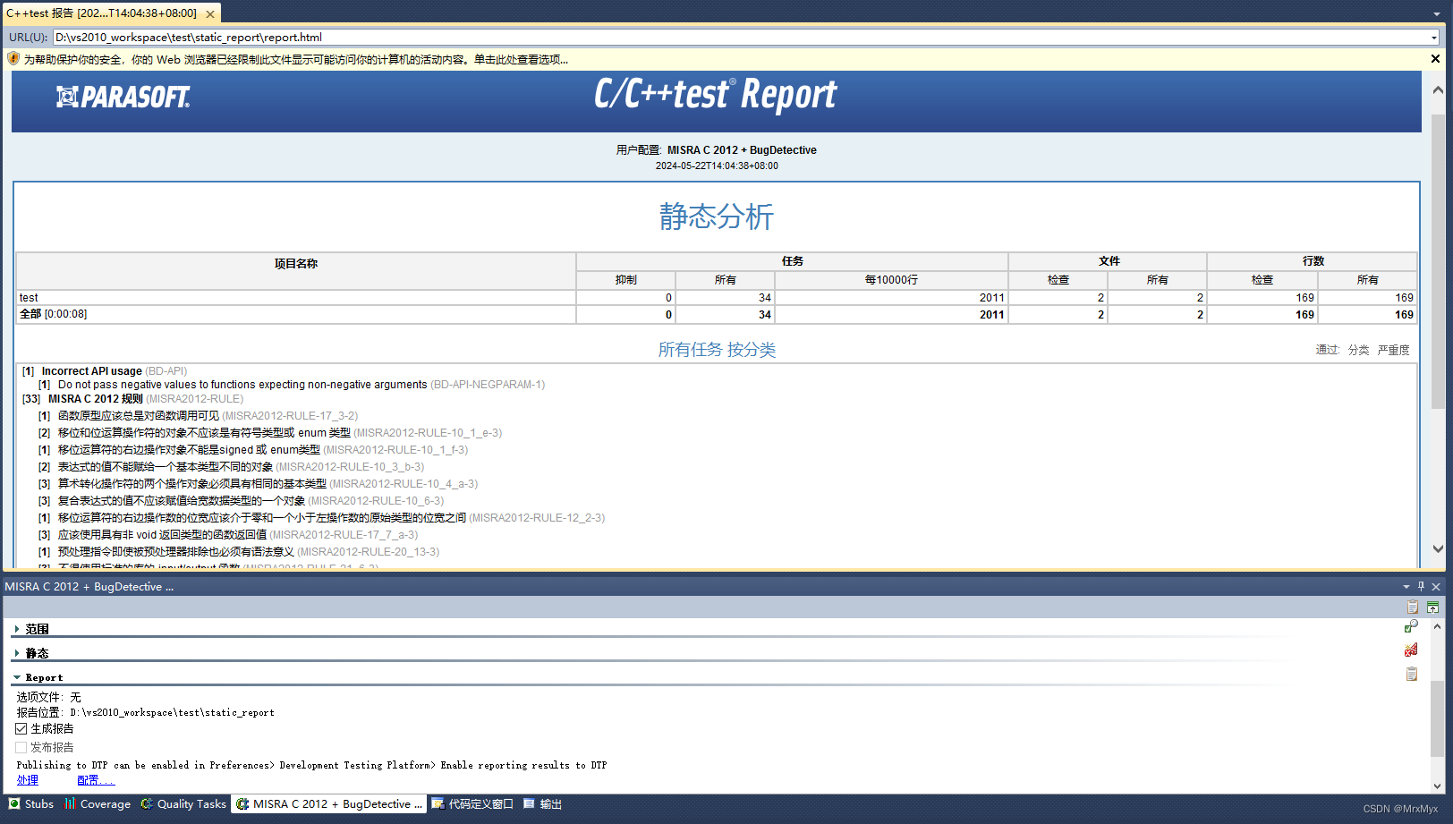Select rule MISRA2012-RULE-10_6-3 row

[241, 501]
